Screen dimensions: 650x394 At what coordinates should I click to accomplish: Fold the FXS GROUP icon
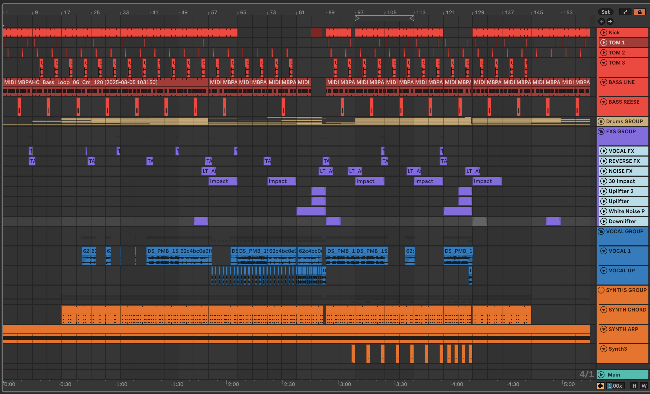tap(601, 131)
